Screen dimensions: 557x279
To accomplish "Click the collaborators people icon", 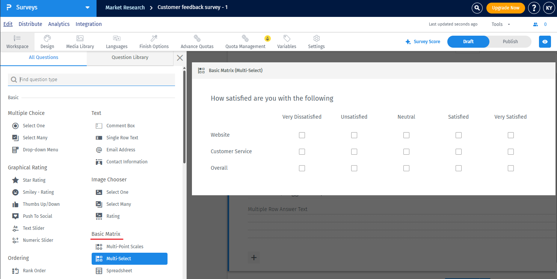I will pos(536,24).
